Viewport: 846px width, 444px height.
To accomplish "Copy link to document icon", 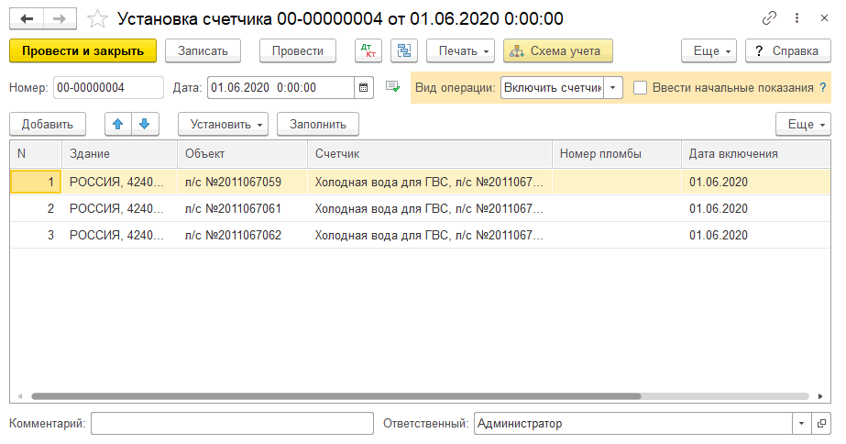I will (768, 18).
